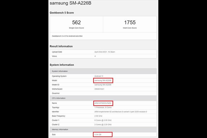Image resolution: width=207 pixels, height=138 pixels.
Task: Click the Result Information heading
Action: pos(61,46)
